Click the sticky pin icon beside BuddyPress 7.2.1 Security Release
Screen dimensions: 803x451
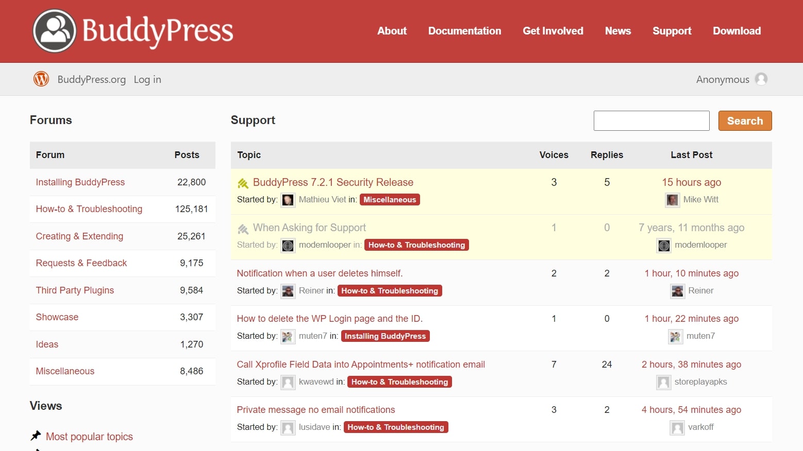[243, 183]
